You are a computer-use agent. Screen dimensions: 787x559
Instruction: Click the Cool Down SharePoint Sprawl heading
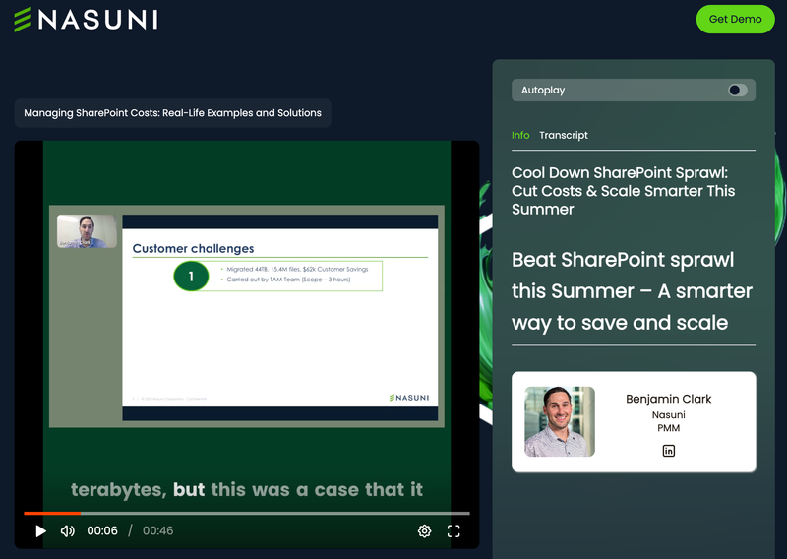coord(623,191)
